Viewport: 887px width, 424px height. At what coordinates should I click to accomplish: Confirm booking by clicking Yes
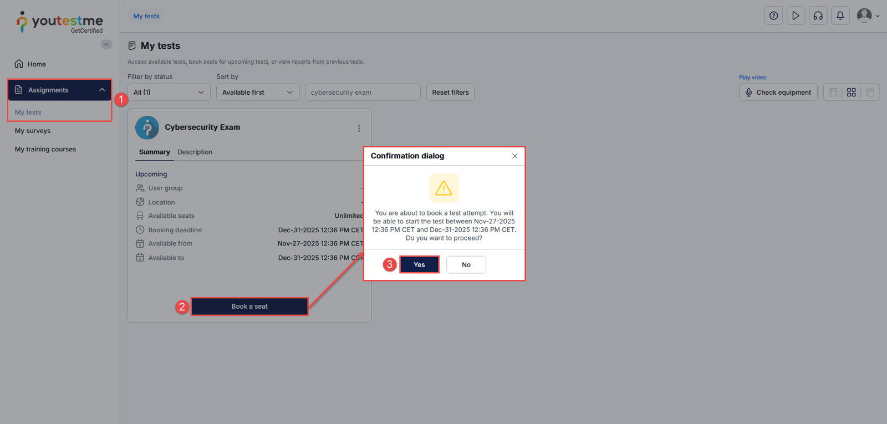click(x=419, y=265)
